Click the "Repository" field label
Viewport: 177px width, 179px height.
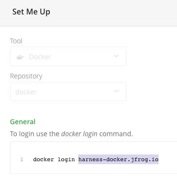26,76
